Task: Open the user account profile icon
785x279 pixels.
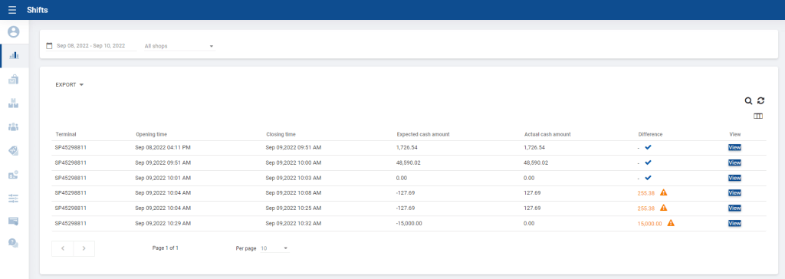Action: tap(14, 32)
